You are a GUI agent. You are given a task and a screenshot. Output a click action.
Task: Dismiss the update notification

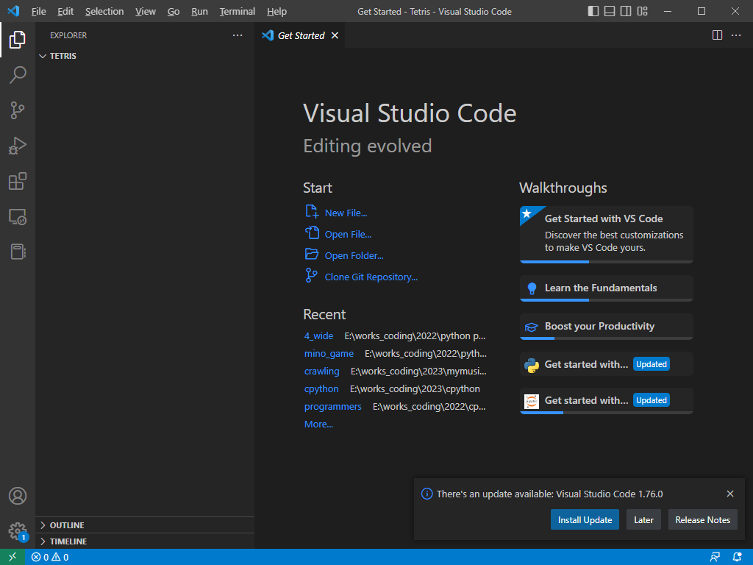(x=730, y=494)
